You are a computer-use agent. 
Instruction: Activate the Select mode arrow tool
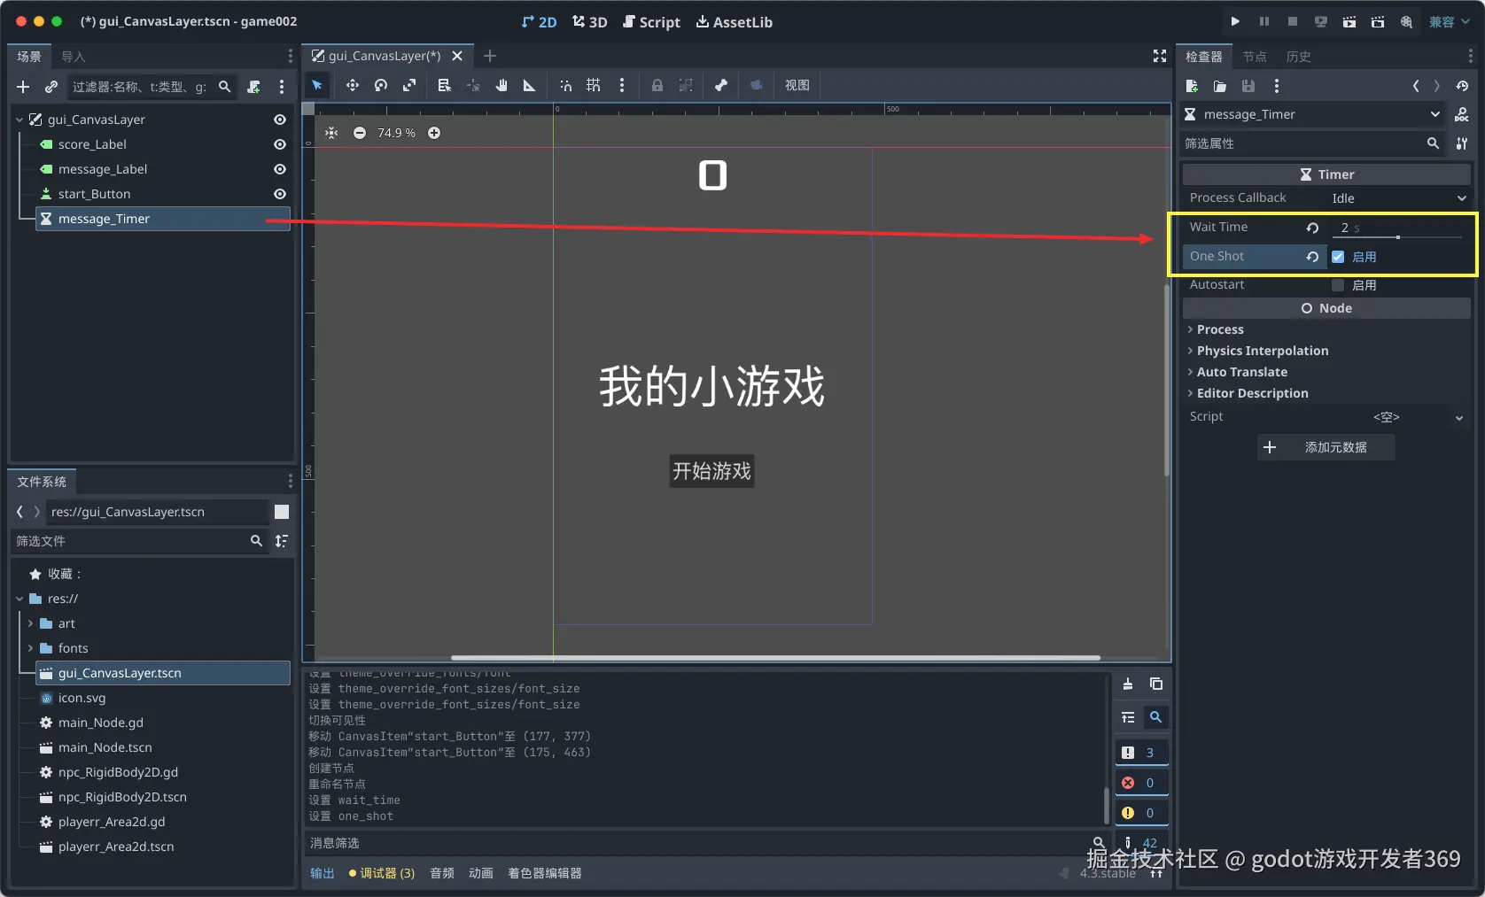pyautogui.click(x=317, y=85)
